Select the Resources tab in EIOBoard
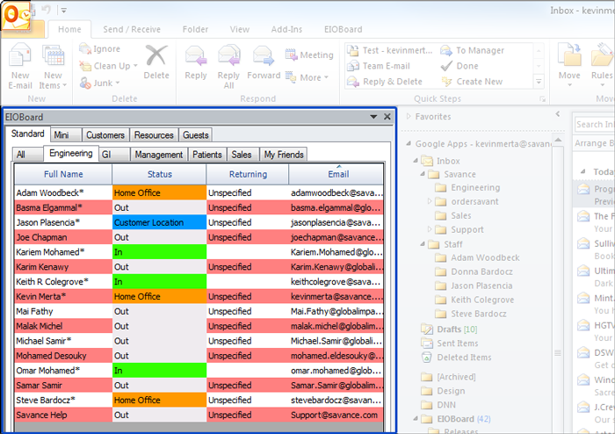615x434 pixels. (154, 135)
